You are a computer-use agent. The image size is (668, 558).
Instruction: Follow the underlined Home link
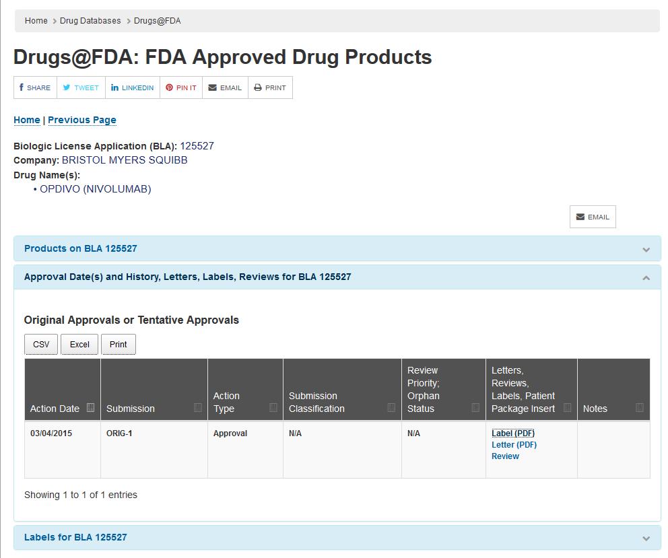tap(27, 120)
